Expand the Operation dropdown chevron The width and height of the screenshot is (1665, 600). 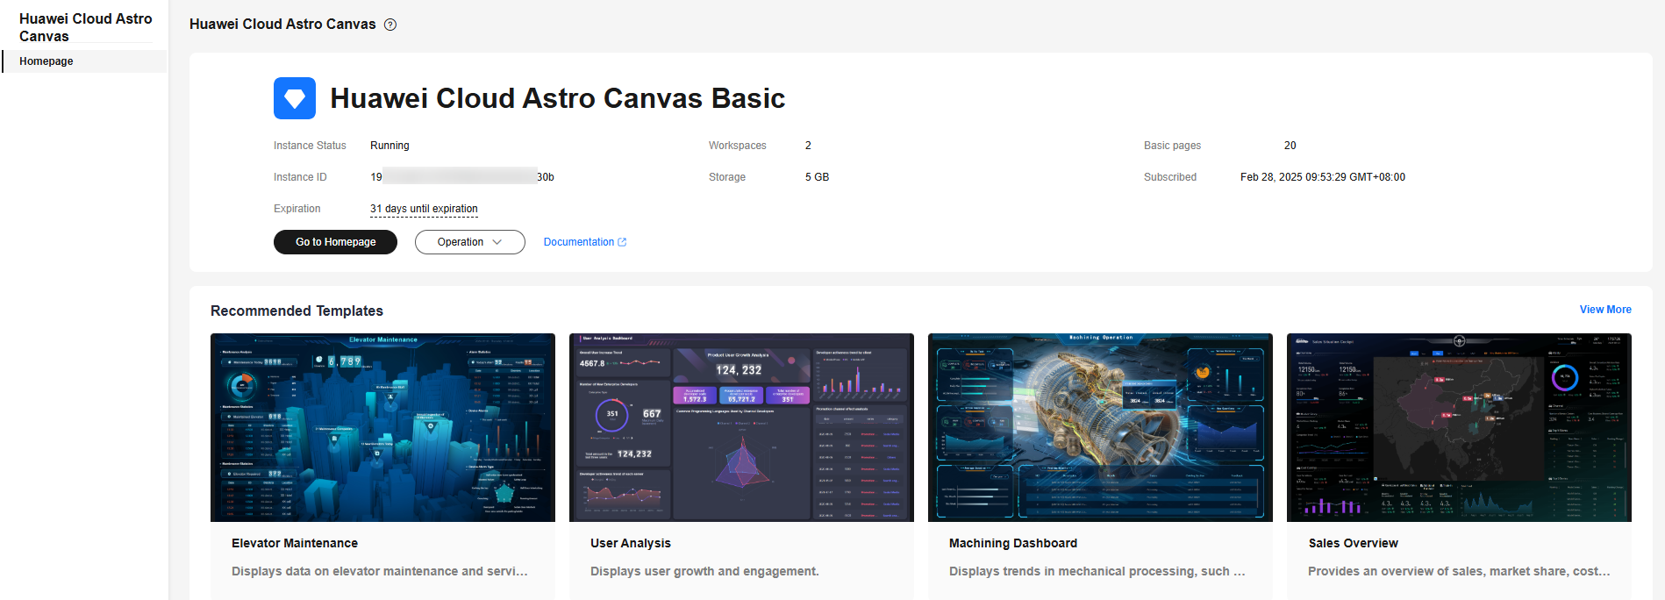click(497, 242)
